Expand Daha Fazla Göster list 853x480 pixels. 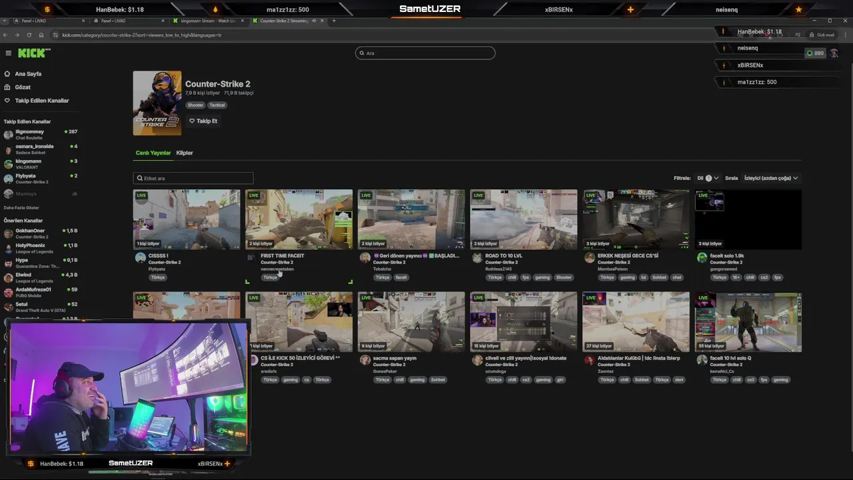21,208
